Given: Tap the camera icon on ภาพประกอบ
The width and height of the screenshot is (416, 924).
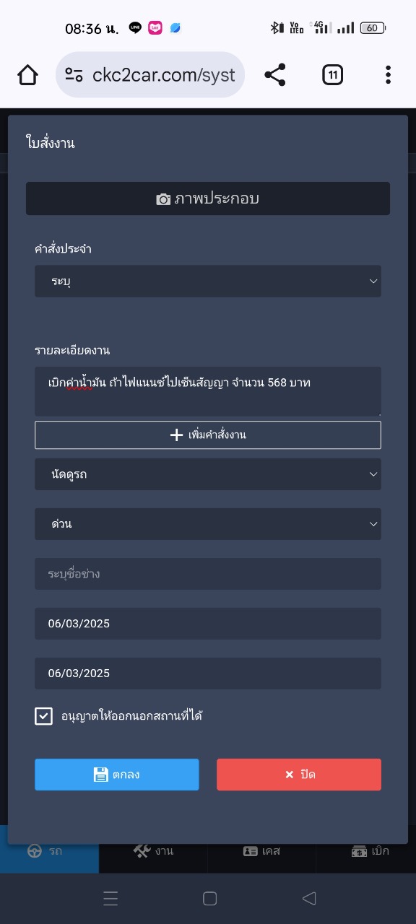Looking at the screenshot, I should coord(164,199).
